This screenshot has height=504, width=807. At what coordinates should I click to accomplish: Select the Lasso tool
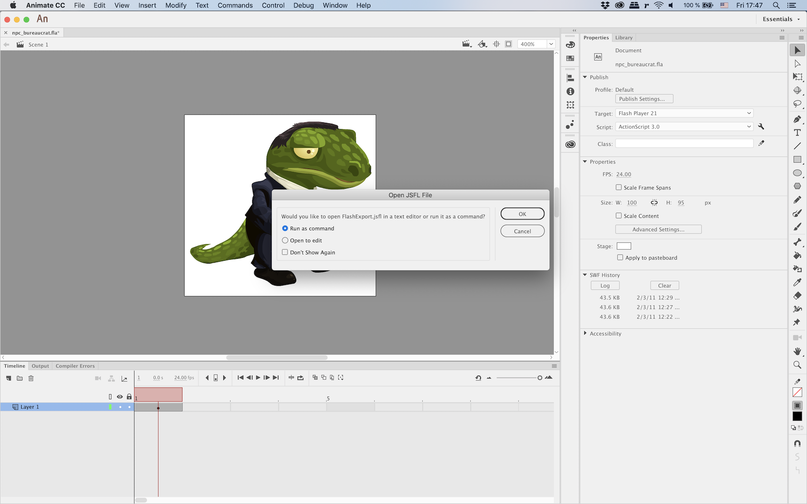pyautogui.click(x=797, y=104)
